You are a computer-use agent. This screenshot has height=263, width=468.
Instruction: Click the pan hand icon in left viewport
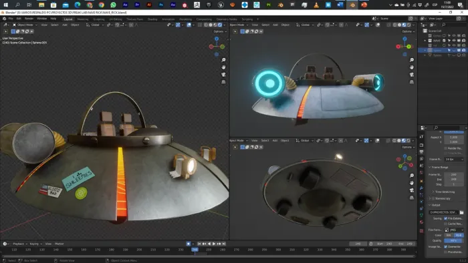pyautogui.click(x=223, y=67)
